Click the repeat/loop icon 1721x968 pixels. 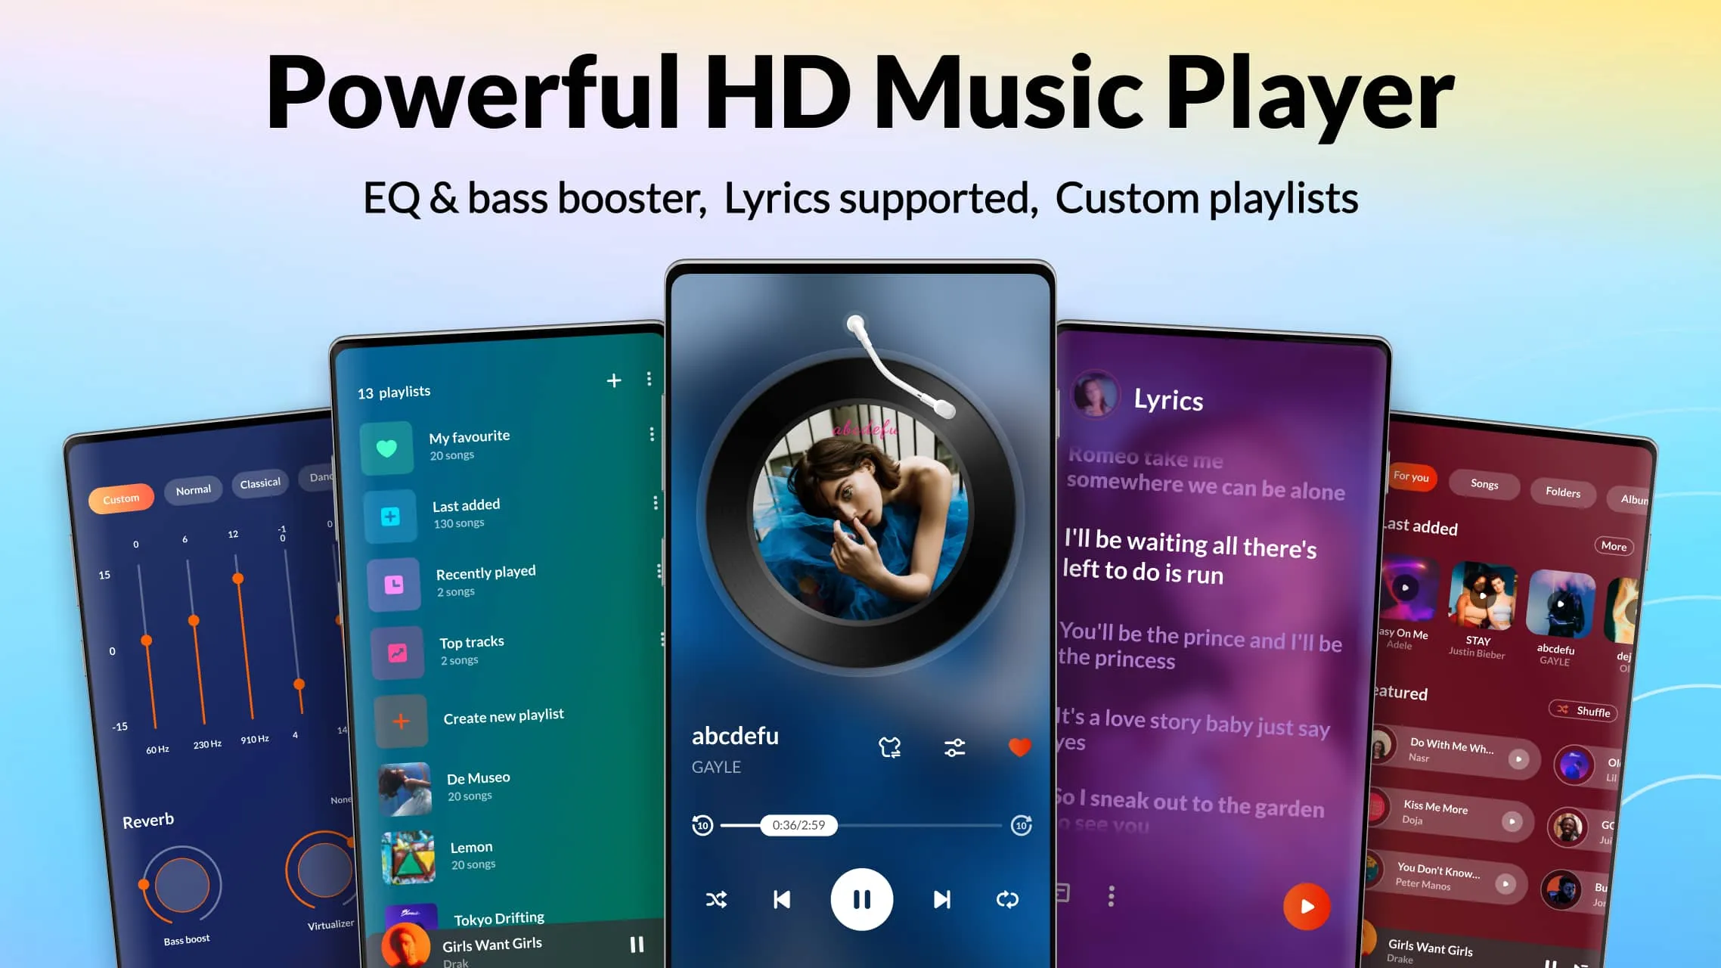[x=1007, y=898]
